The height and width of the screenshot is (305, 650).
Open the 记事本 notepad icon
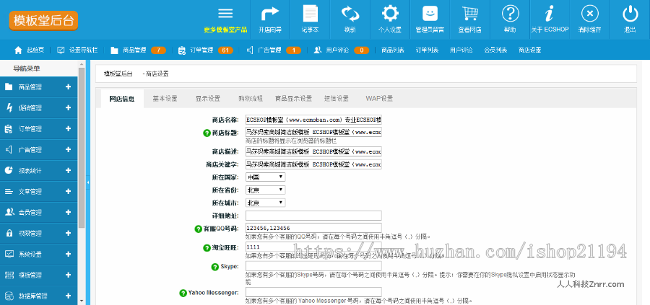(310, 13)
